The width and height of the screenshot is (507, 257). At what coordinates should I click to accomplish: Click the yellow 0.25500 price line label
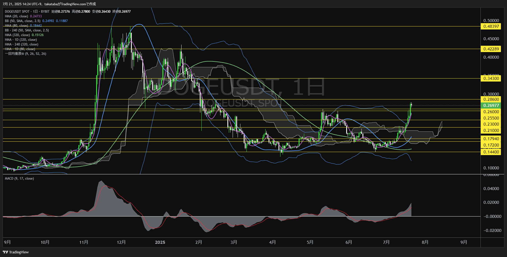coord(491,118)
